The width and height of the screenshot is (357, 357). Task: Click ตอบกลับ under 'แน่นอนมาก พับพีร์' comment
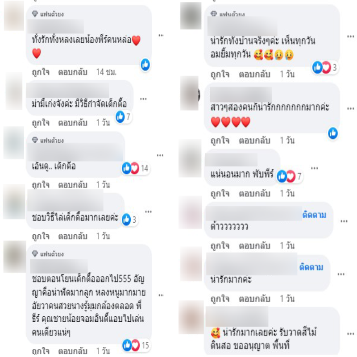tap(254, 193)
